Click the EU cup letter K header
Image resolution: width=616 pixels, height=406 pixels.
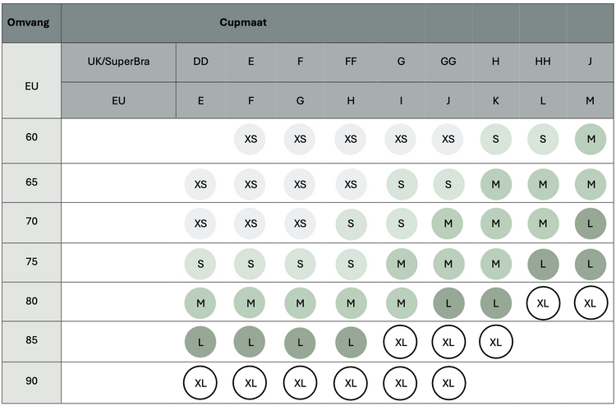pyautogui.click(x=495, y=100)
